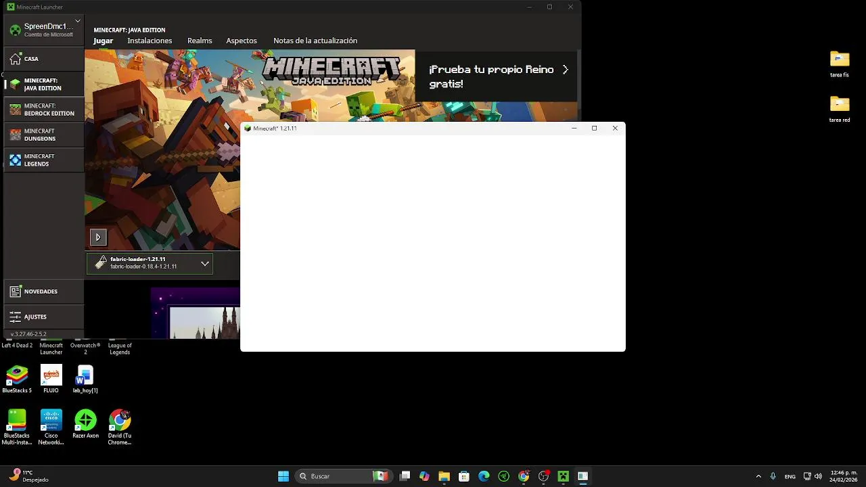Open tarea red desktop folder
866x487 pixels.
tap(840, 109)
